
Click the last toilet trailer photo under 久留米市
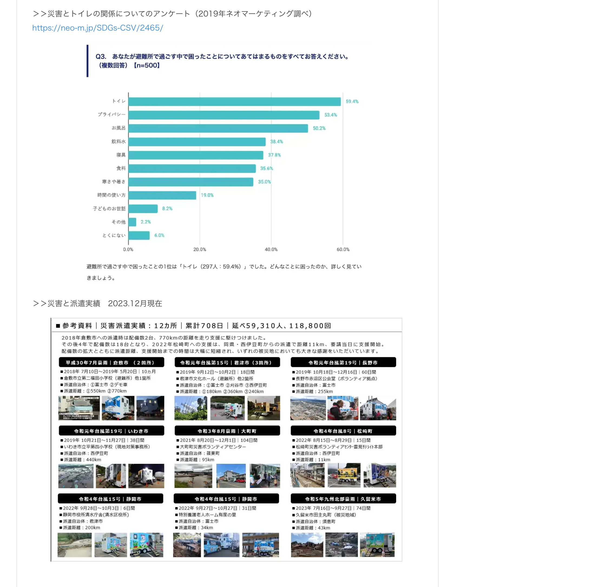pyautogui.click(x=377, y=544)
